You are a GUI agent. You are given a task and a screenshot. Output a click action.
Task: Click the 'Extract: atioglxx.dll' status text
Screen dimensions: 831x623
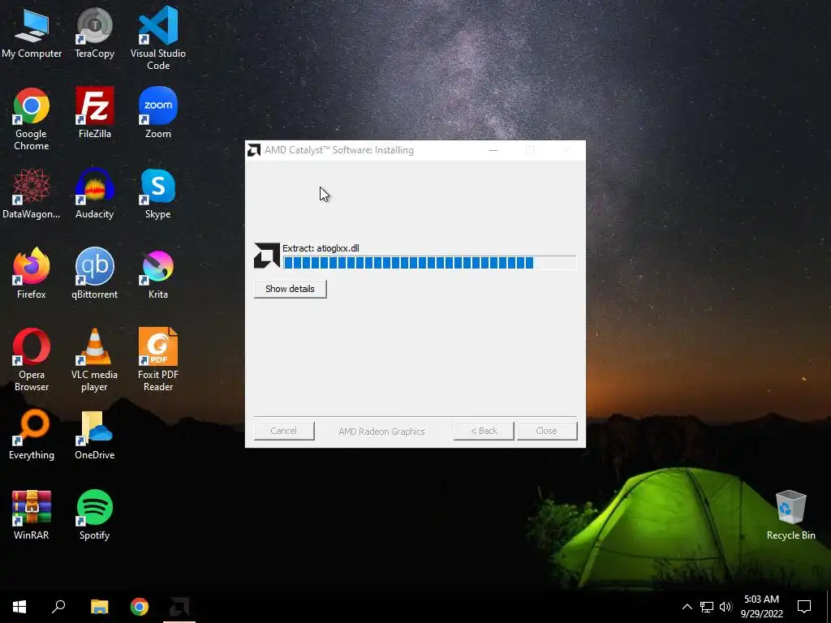[x=321, y=248]
